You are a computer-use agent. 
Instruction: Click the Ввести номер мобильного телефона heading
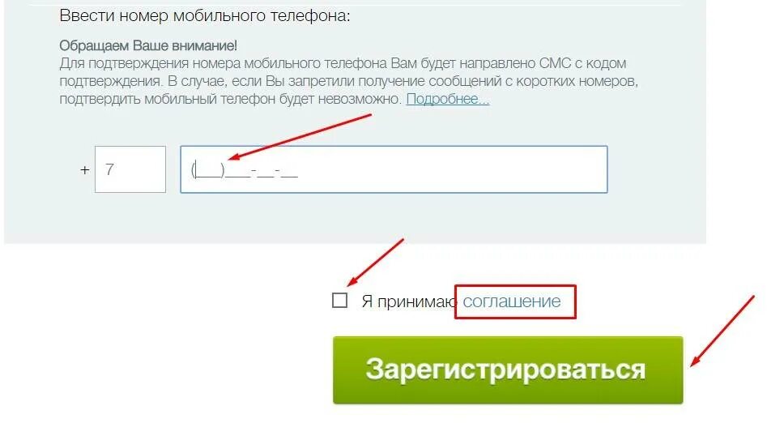tap(204, 15)
